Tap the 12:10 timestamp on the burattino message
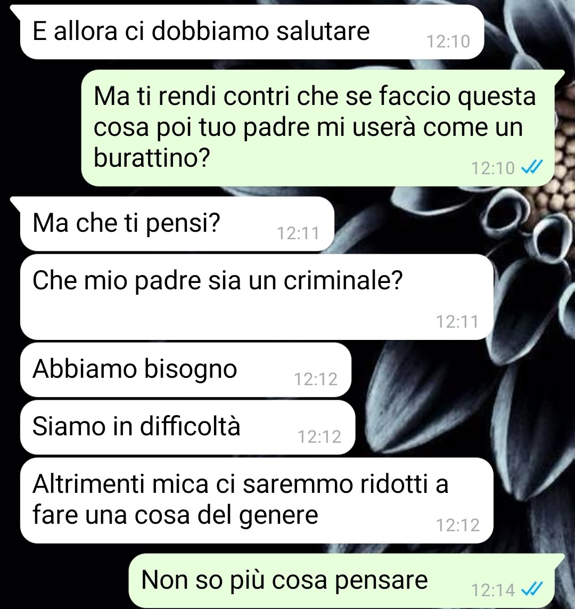This screenshot has height=609, width=575. coord(493,168)
